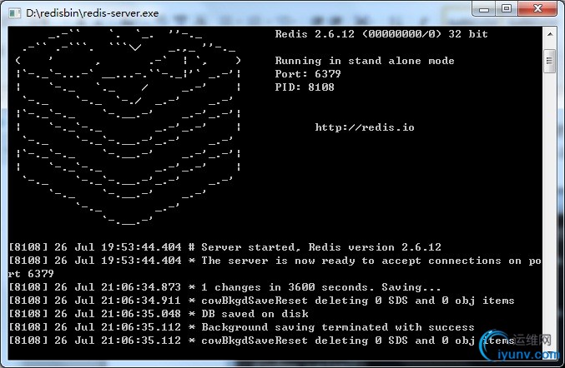Click 'Running in stand alone mode' text
Image resolution: width=565 pixels, height=368 pixels.
point(365,61)
